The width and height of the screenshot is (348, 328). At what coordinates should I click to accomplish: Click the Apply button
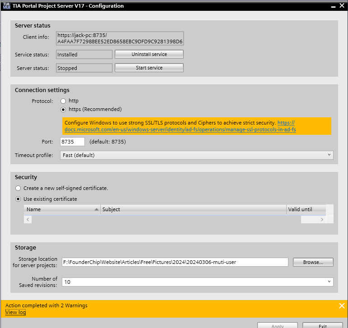(x=278, y=326)
